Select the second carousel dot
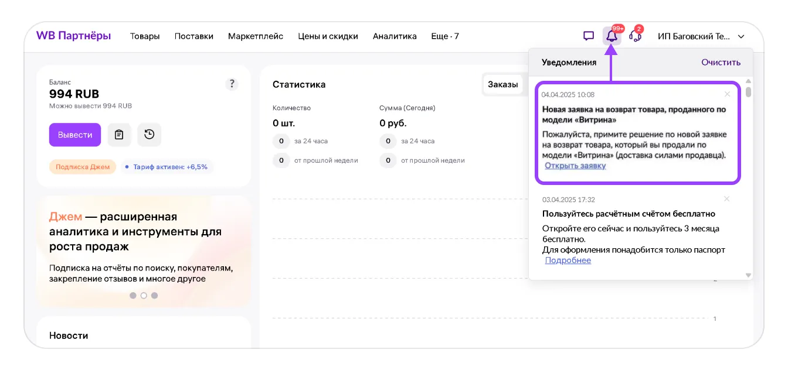 pyautogui.click(x=144, y=296)
